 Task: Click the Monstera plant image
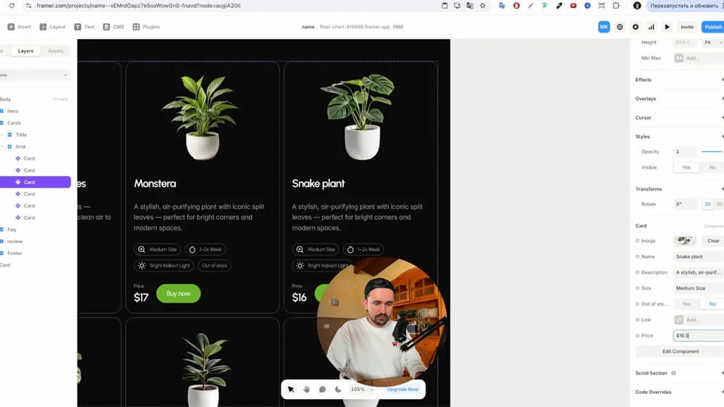point(202,117)
